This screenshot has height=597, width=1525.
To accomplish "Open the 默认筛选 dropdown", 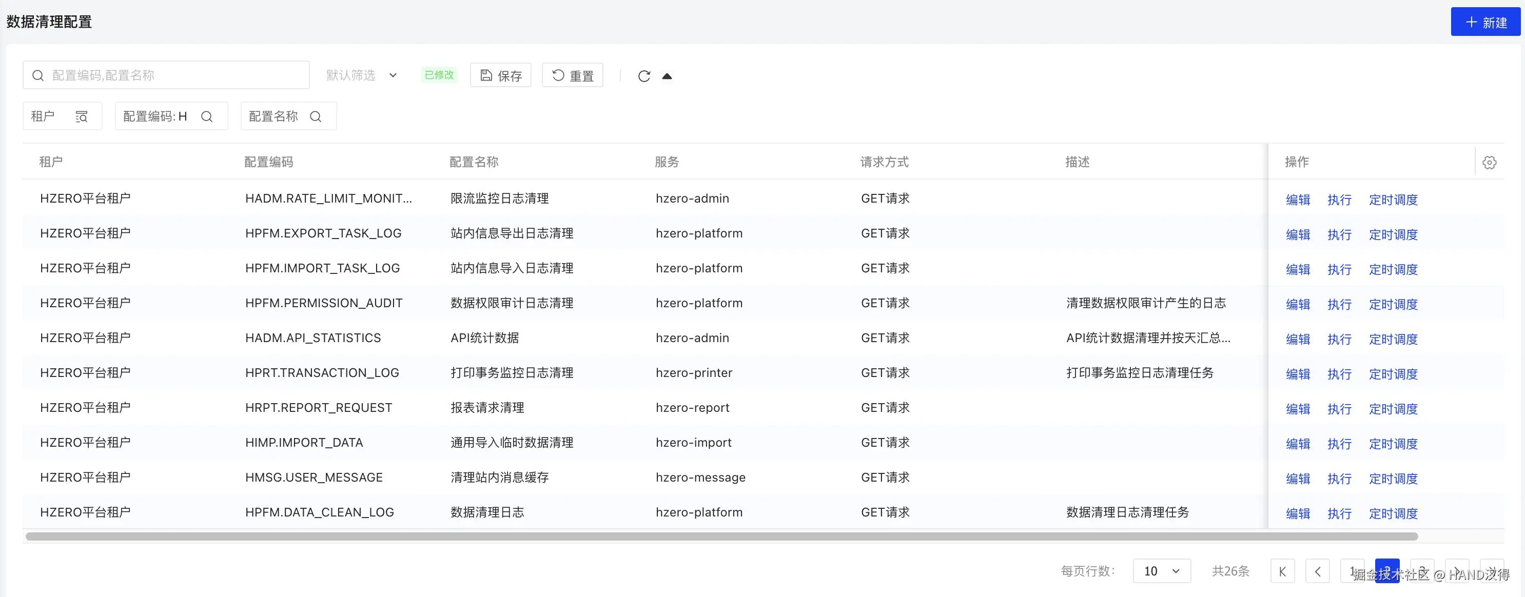I will coord(362,75).
